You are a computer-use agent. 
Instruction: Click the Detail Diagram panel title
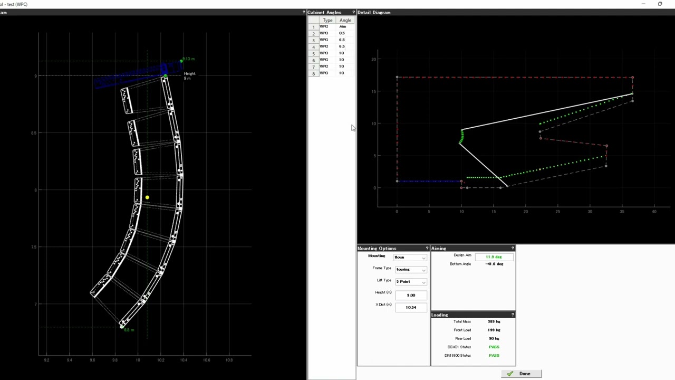(x=374, y=12)
